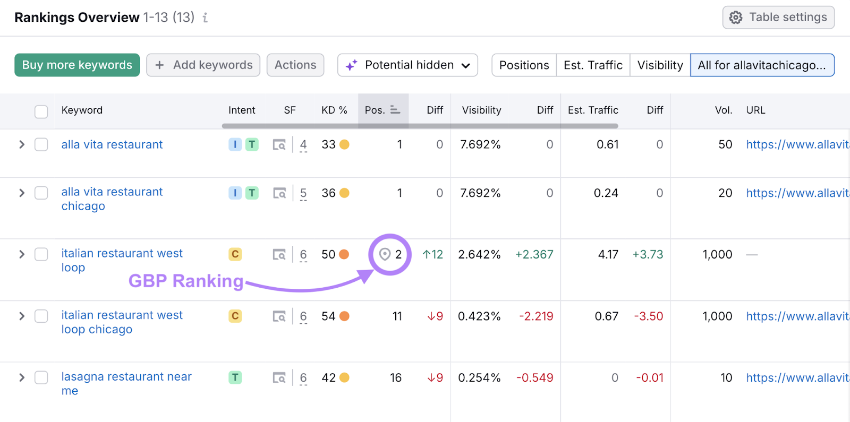Open SERP snapshot icon for lasagna restaurant near me
Screen dimensions: 850x422
[279, 378]
